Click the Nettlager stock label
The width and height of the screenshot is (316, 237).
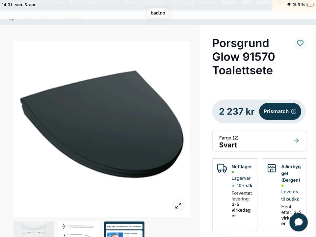tap(242, 167)
